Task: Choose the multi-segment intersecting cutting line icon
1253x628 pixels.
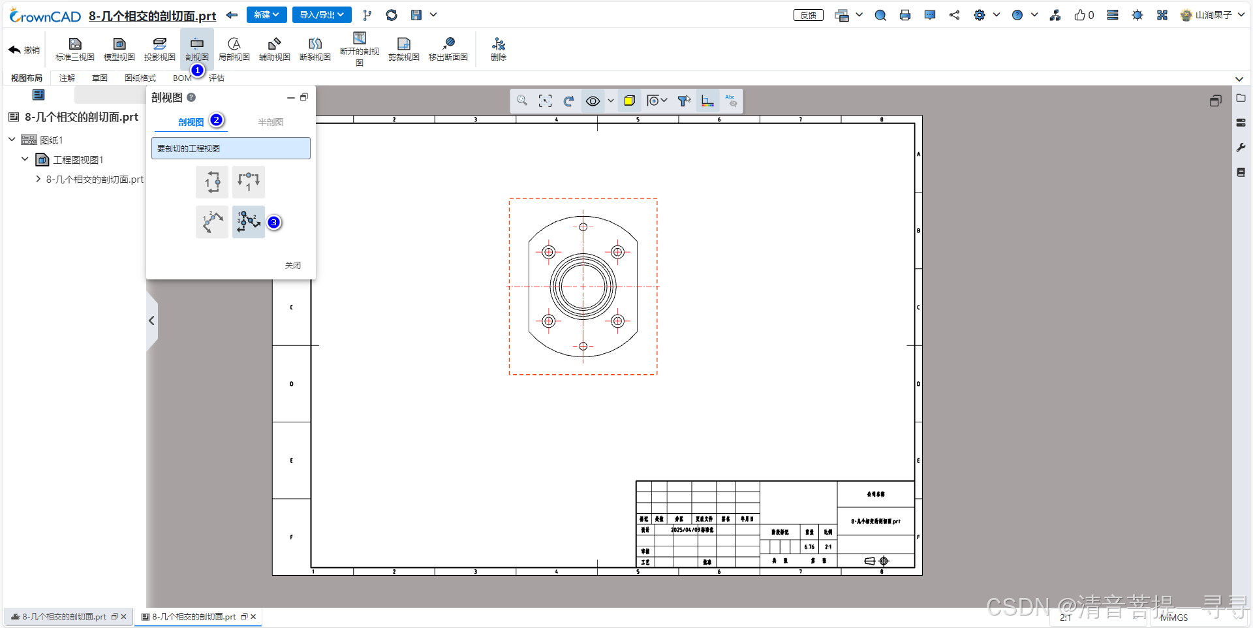Action: 249,222
